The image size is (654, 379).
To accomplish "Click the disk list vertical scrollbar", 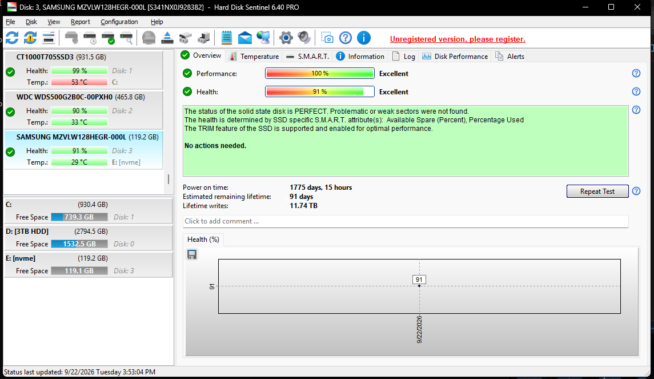I will [x=168, y=179].
